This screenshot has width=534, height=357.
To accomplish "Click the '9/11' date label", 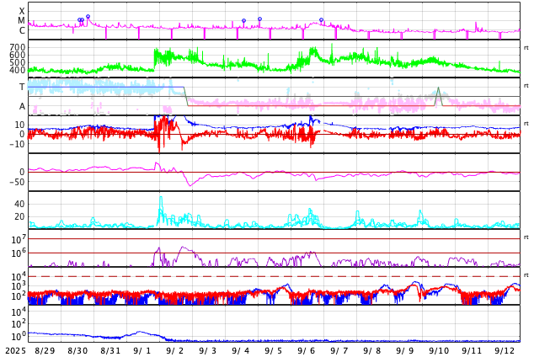I will click(x=472, y=351).
